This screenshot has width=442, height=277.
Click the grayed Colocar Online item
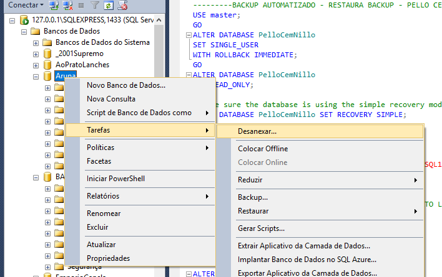point(320,162)
